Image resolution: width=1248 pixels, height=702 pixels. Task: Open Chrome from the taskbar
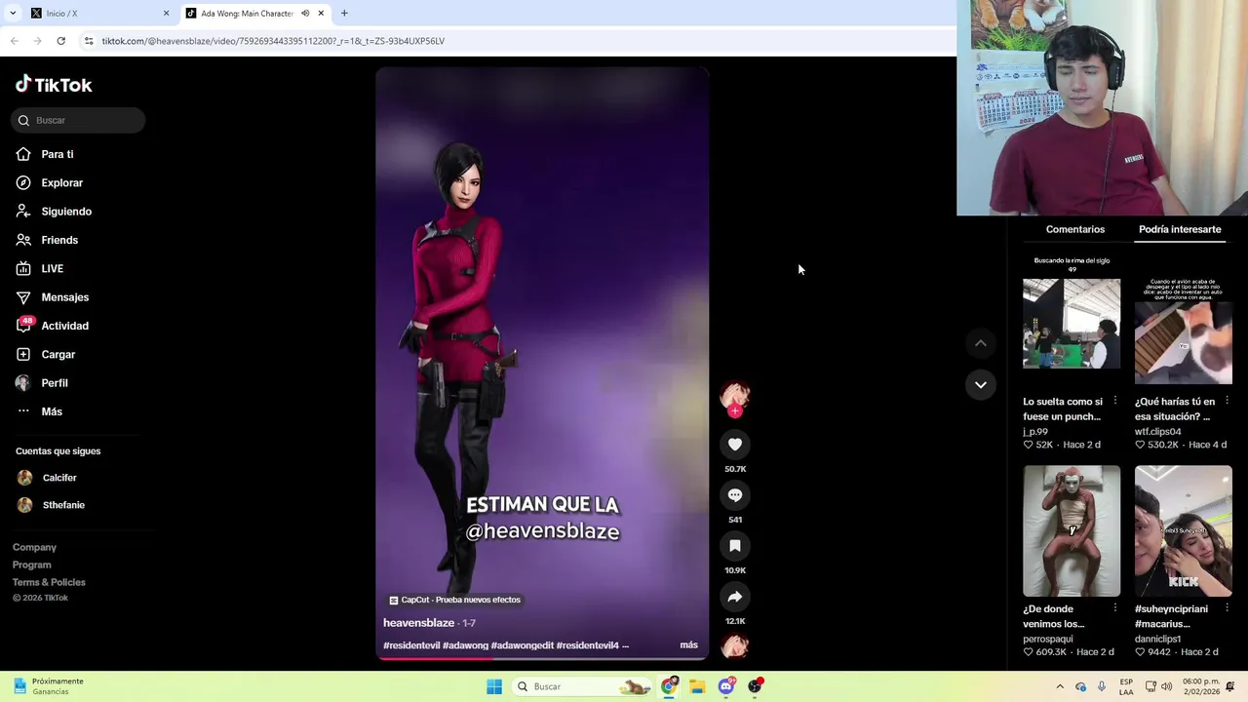pos(669,686)
